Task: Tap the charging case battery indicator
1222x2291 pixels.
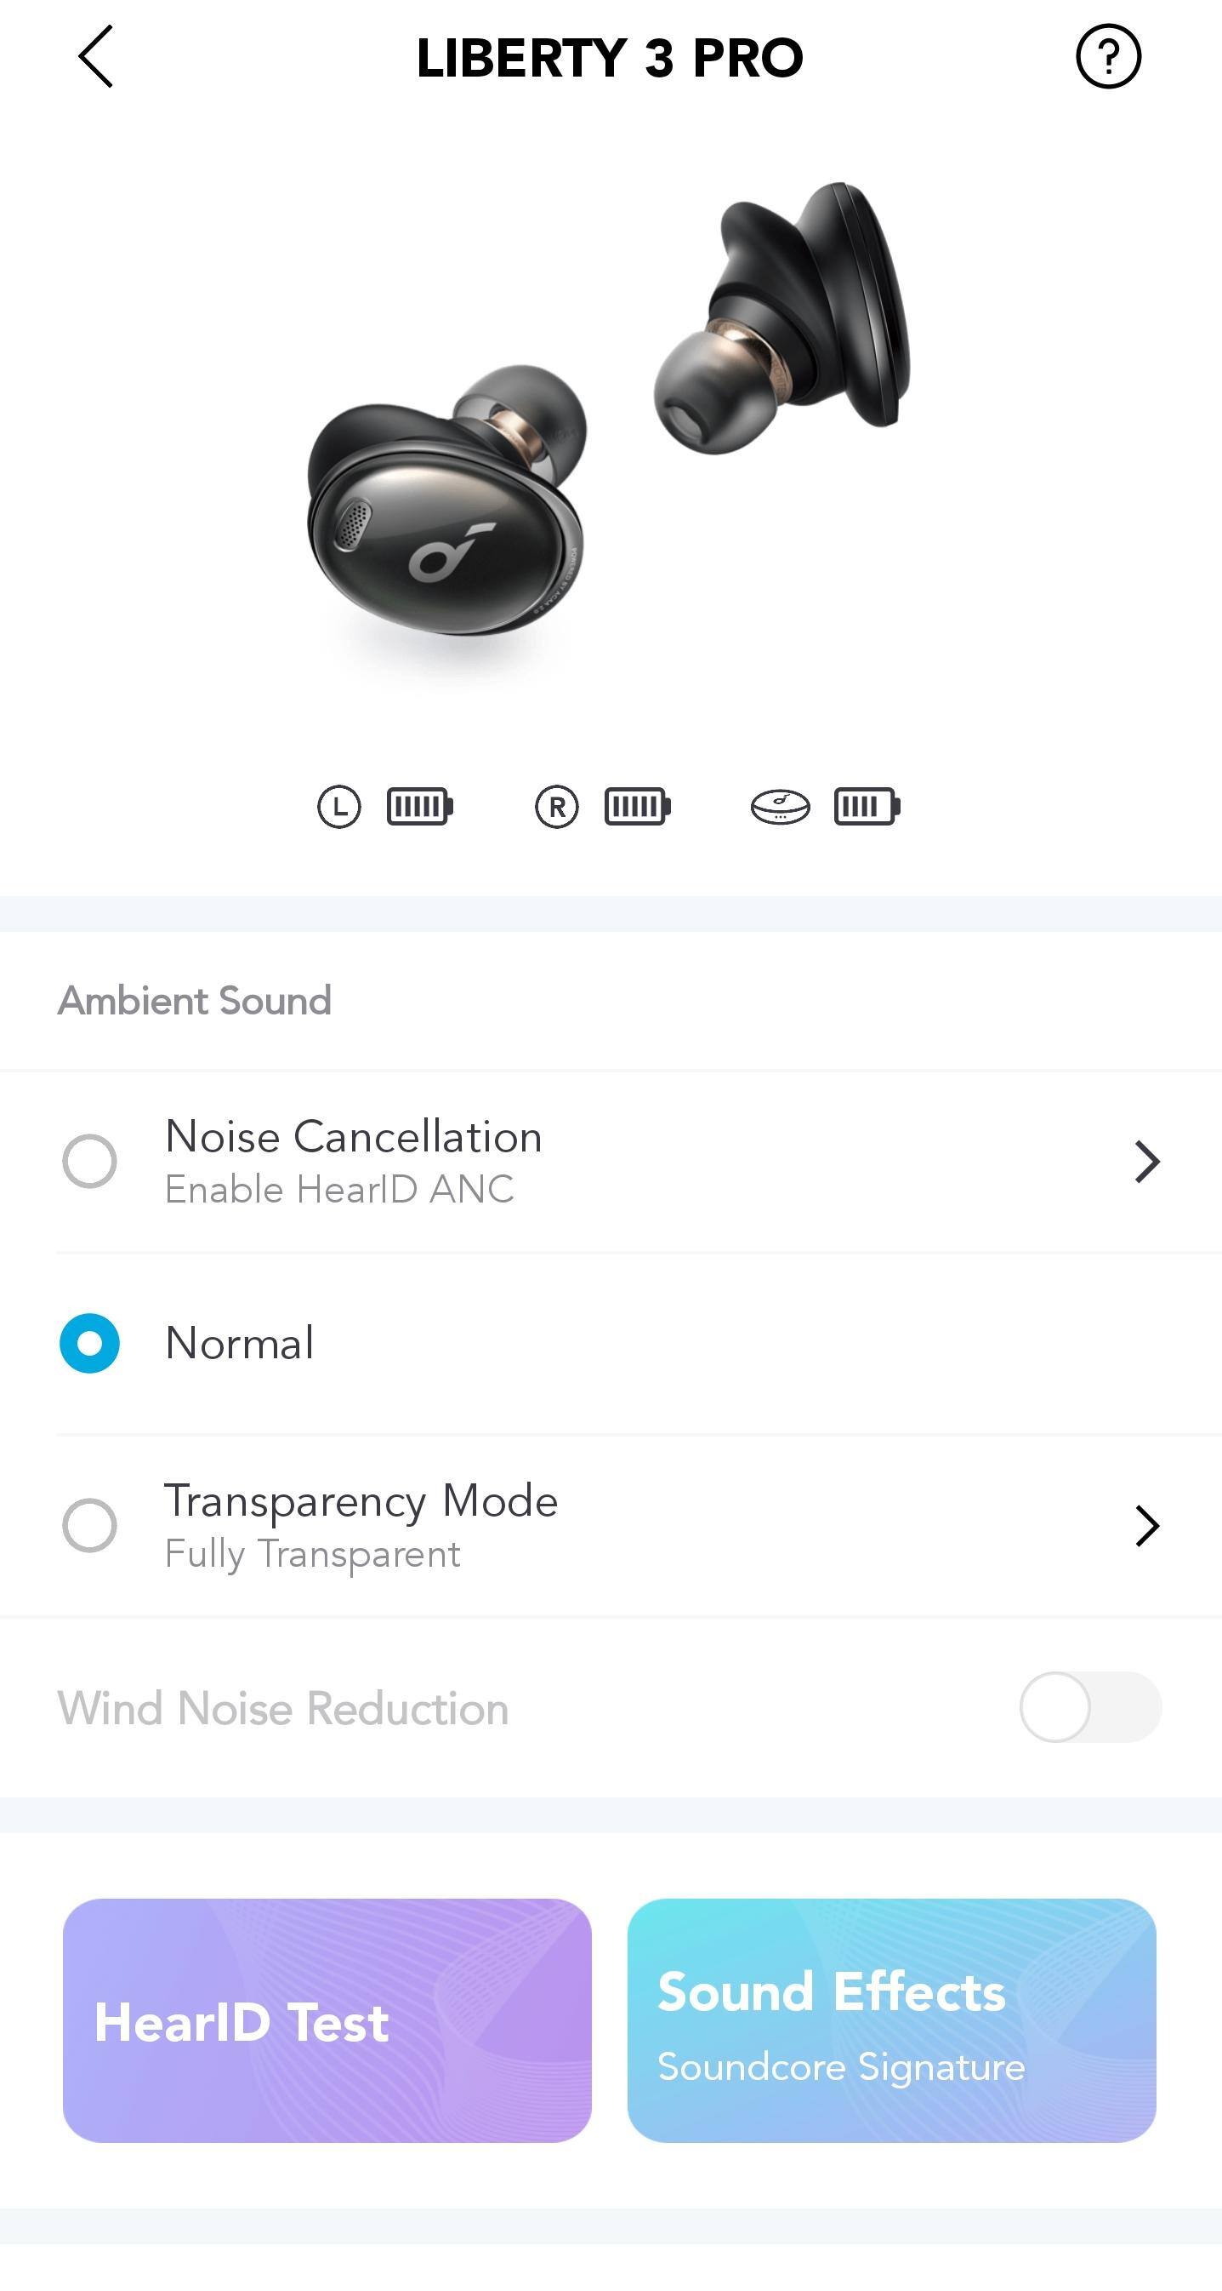Action: pos(867,807)
